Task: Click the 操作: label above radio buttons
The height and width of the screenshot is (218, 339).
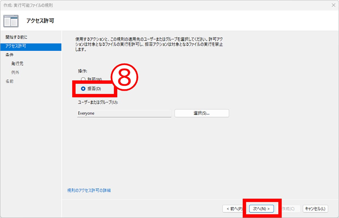Action: [82, 71]
